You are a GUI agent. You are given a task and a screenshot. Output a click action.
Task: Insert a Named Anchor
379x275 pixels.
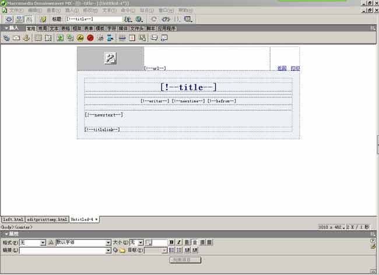(x=26, y=38)
